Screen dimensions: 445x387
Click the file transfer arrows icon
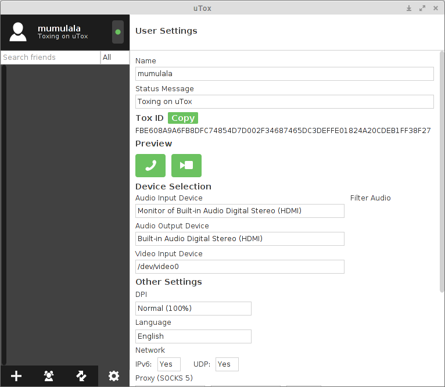(81, 376)
